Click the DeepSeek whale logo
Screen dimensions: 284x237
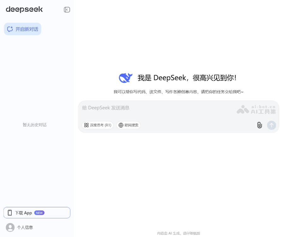coord(125,77)
